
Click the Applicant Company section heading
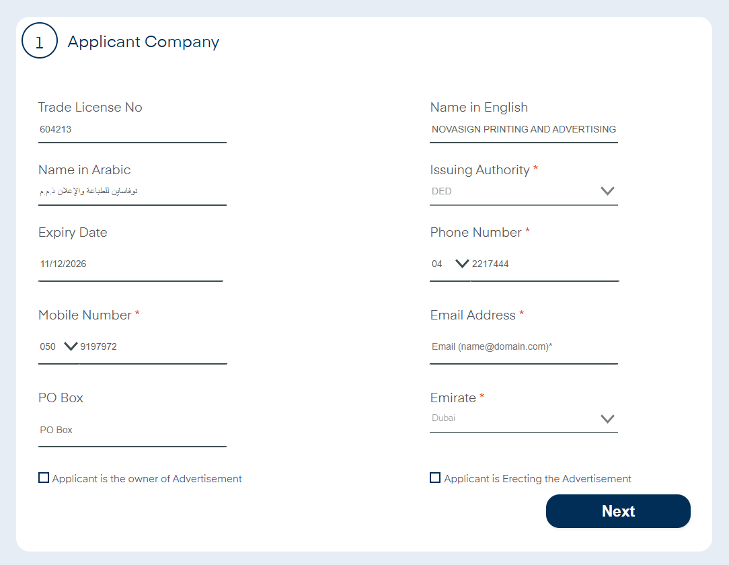click(143, 42)
